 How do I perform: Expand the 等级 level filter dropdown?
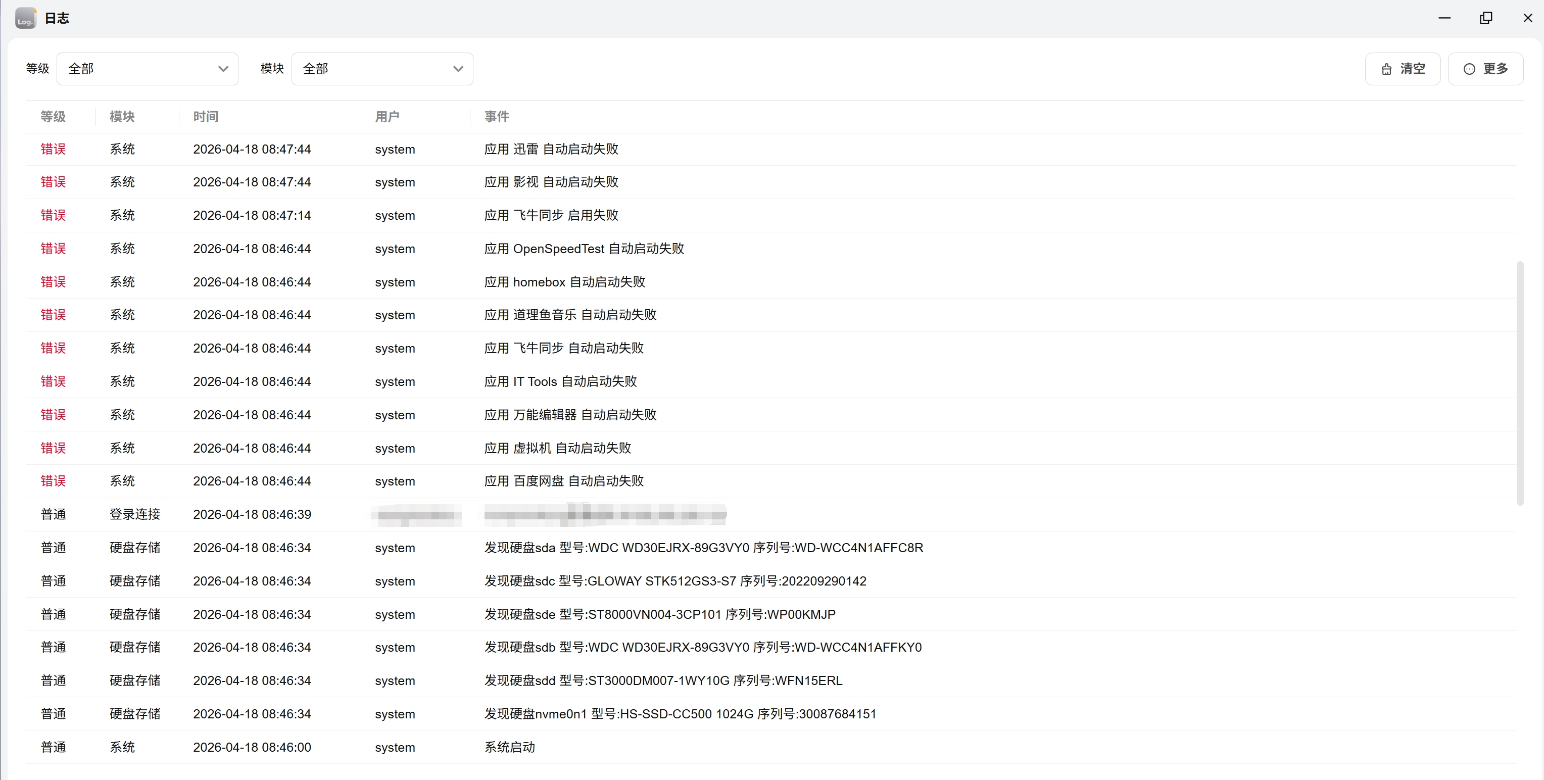click(x=147, y=69)
